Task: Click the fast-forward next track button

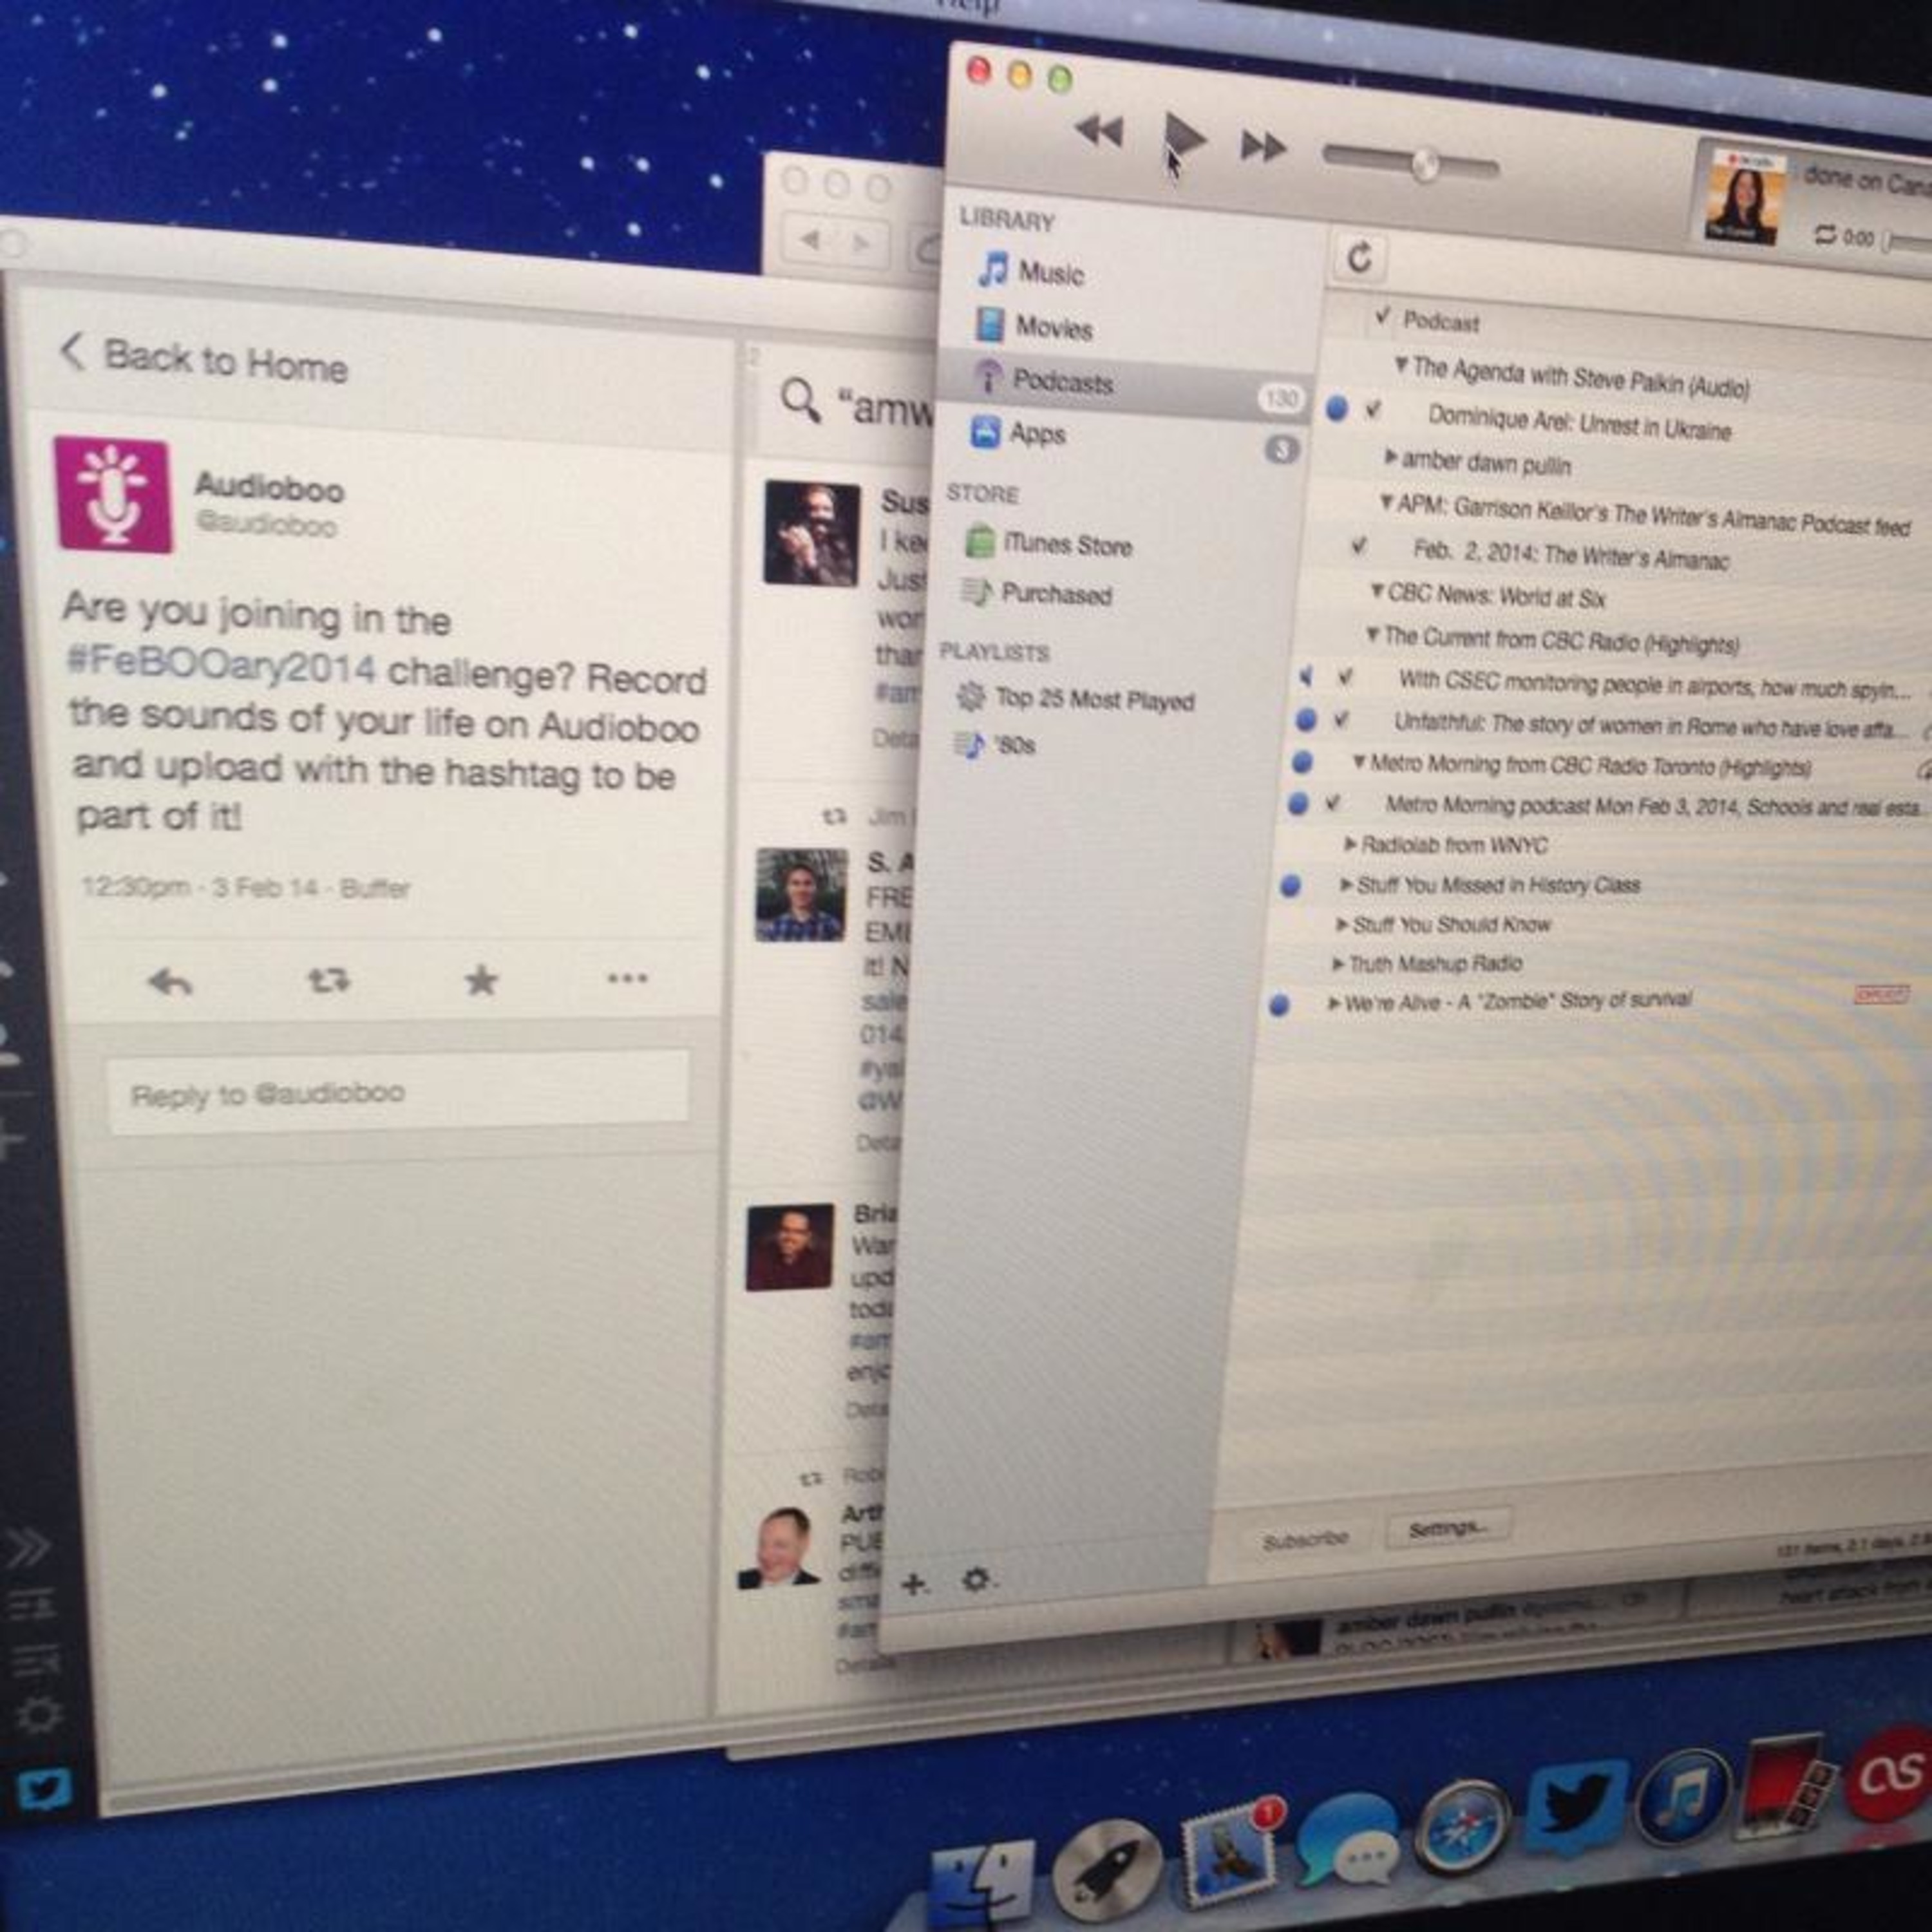Action: point(1263,147)
